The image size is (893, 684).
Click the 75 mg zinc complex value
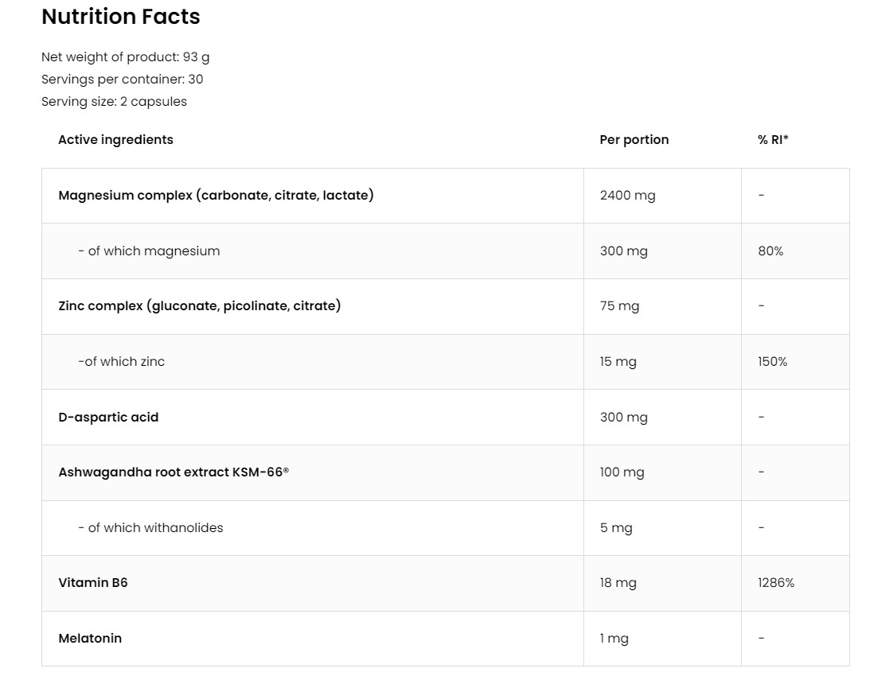coord(620,306)
